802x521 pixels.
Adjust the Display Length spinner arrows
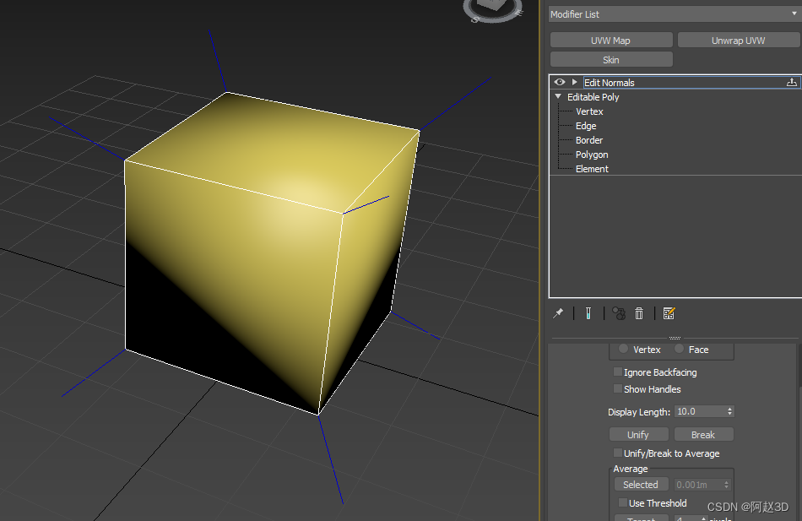(730, 411)
